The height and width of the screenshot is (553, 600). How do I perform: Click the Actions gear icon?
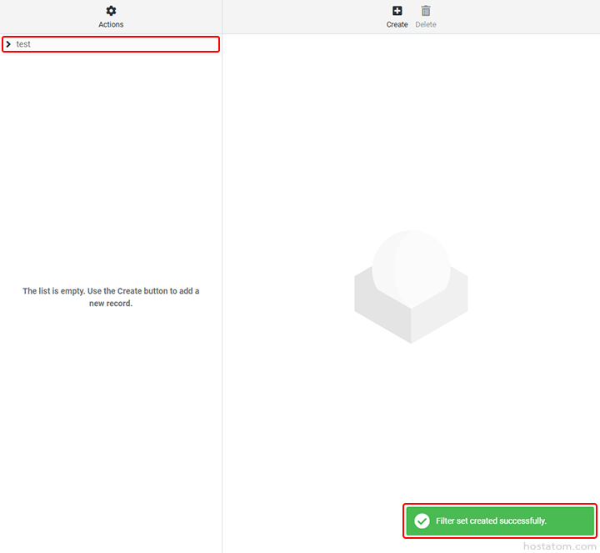coord(111,11)
